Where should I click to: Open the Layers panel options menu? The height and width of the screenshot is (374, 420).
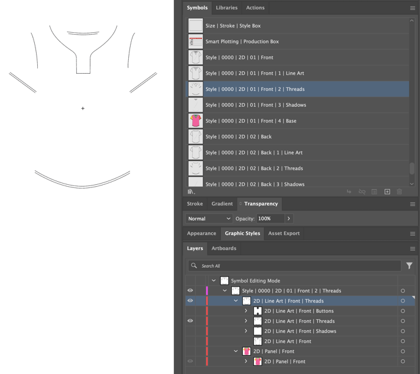coord(413,248)
